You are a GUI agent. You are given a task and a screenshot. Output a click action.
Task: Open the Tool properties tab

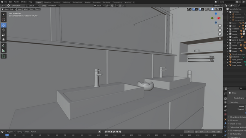(x=226, y=94)
